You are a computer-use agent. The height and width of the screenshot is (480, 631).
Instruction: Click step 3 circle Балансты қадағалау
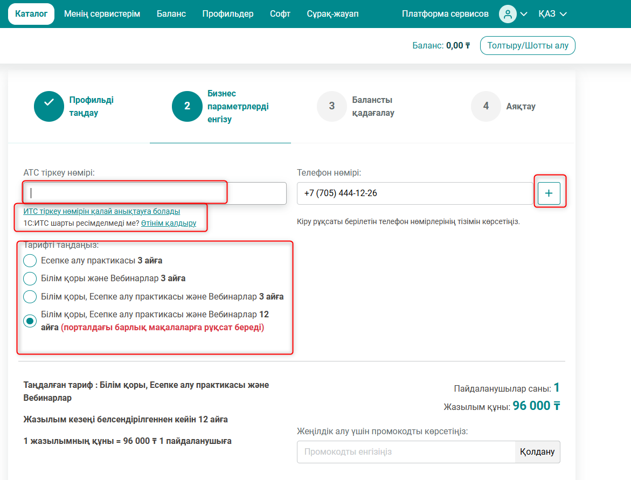pos(332,106)
